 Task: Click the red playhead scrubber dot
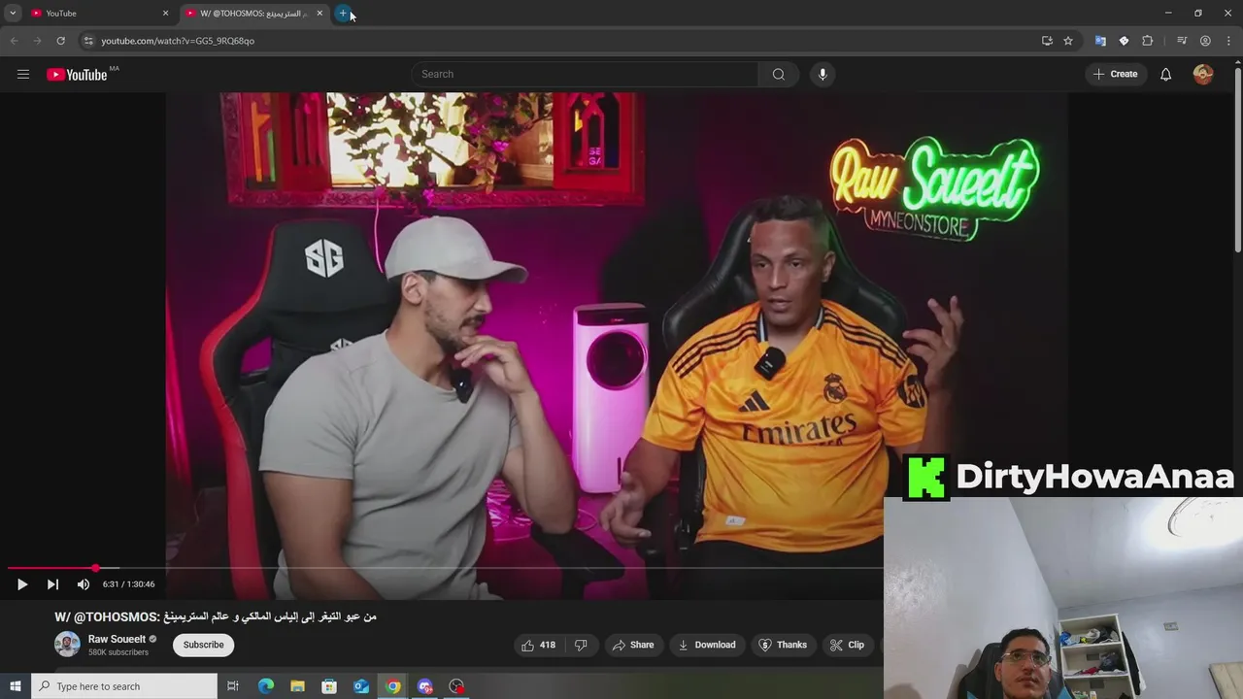point(95,568)
